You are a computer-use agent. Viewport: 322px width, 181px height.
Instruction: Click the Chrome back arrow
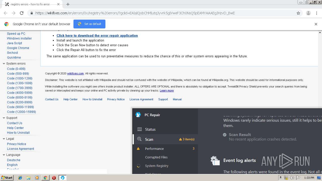tap(6, 13)
